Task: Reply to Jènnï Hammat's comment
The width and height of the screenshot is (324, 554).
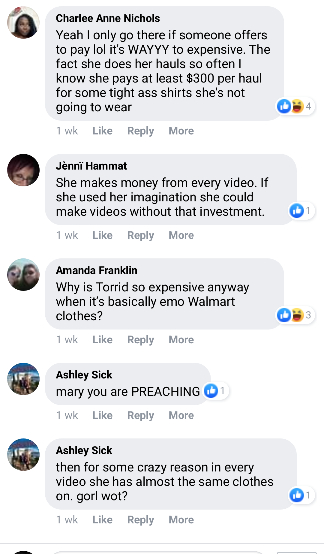Action: point(141,236)
